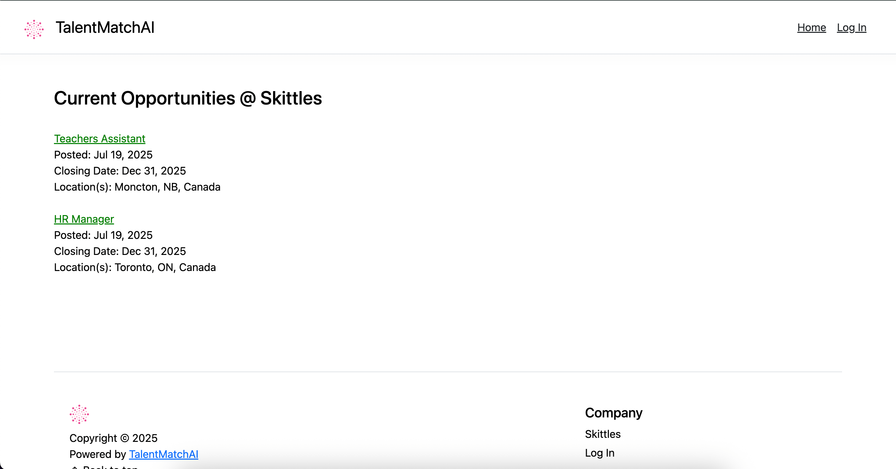Open the Teachers Assistant job posting

[100, 138]
